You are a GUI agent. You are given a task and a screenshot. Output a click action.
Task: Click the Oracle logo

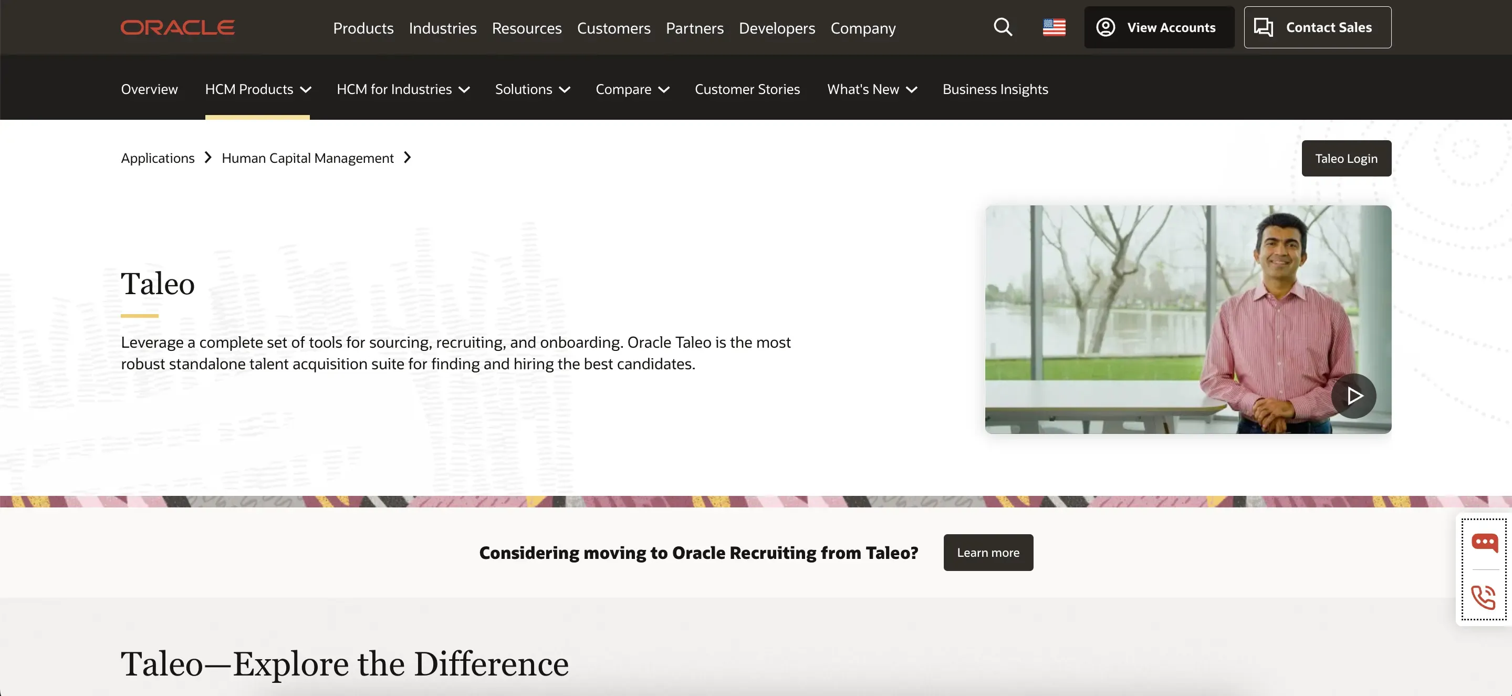[176, 27]
